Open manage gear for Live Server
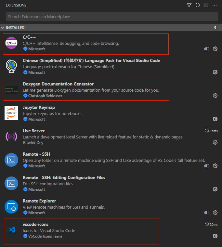Screen dimensions: 222x247 [215, 142]
